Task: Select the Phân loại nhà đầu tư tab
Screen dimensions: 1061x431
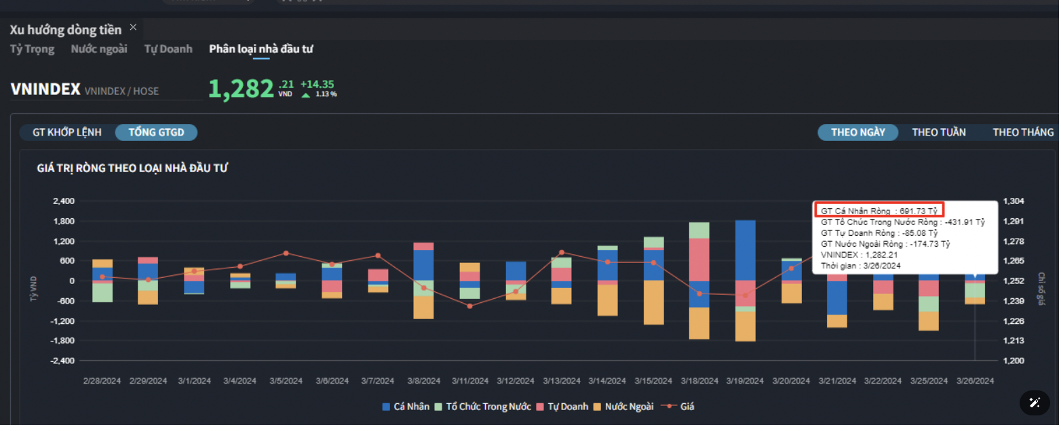Action: (x=261, y=49)
